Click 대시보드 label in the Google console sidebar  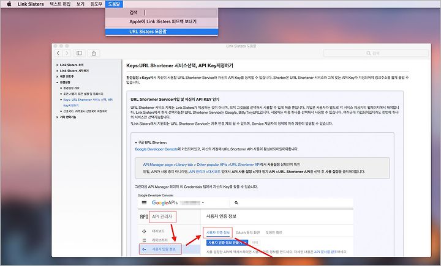click(x=158, y=231)
